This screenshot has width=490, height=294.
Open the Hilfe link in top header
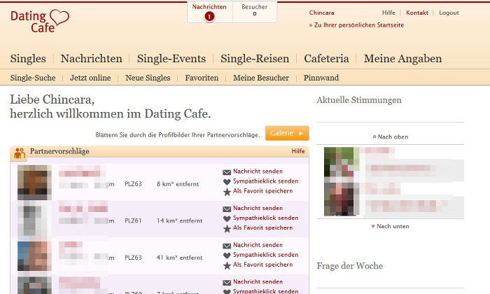388,13
